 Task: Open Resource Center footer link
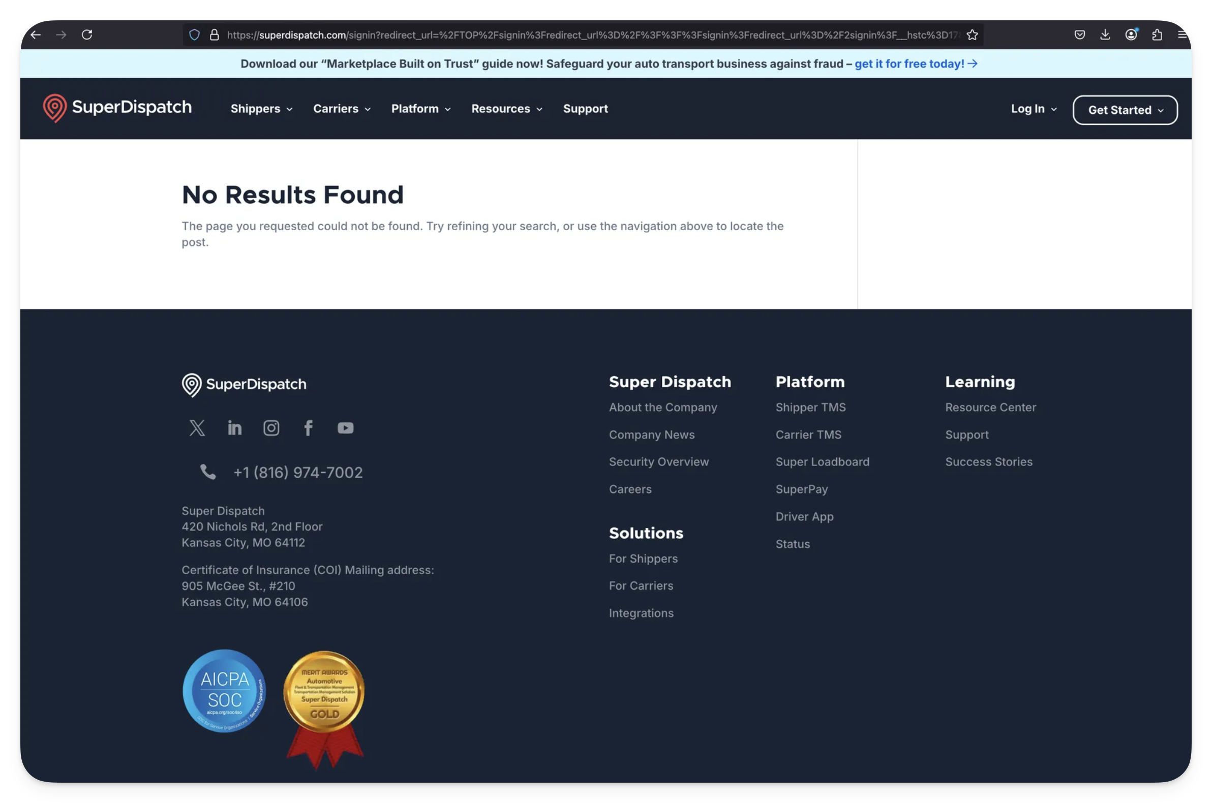[991, 407]
